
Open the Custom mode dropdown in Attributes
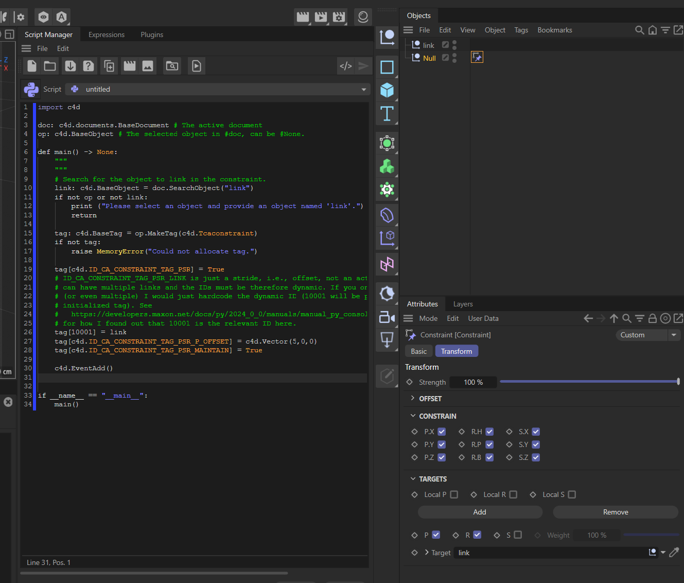(x=674, y=335)
